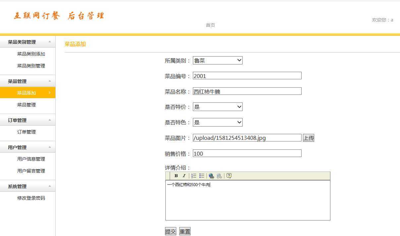400x236 pixels.
Task: Insert a numbered list in the editor
Action: coord(194,176)
